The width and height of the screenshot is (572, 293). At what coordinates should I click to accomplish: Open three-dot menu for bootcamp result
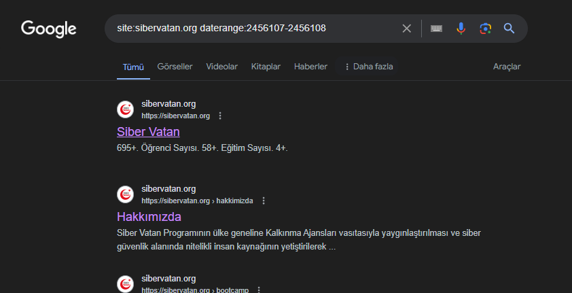click(x=259, y=290)
